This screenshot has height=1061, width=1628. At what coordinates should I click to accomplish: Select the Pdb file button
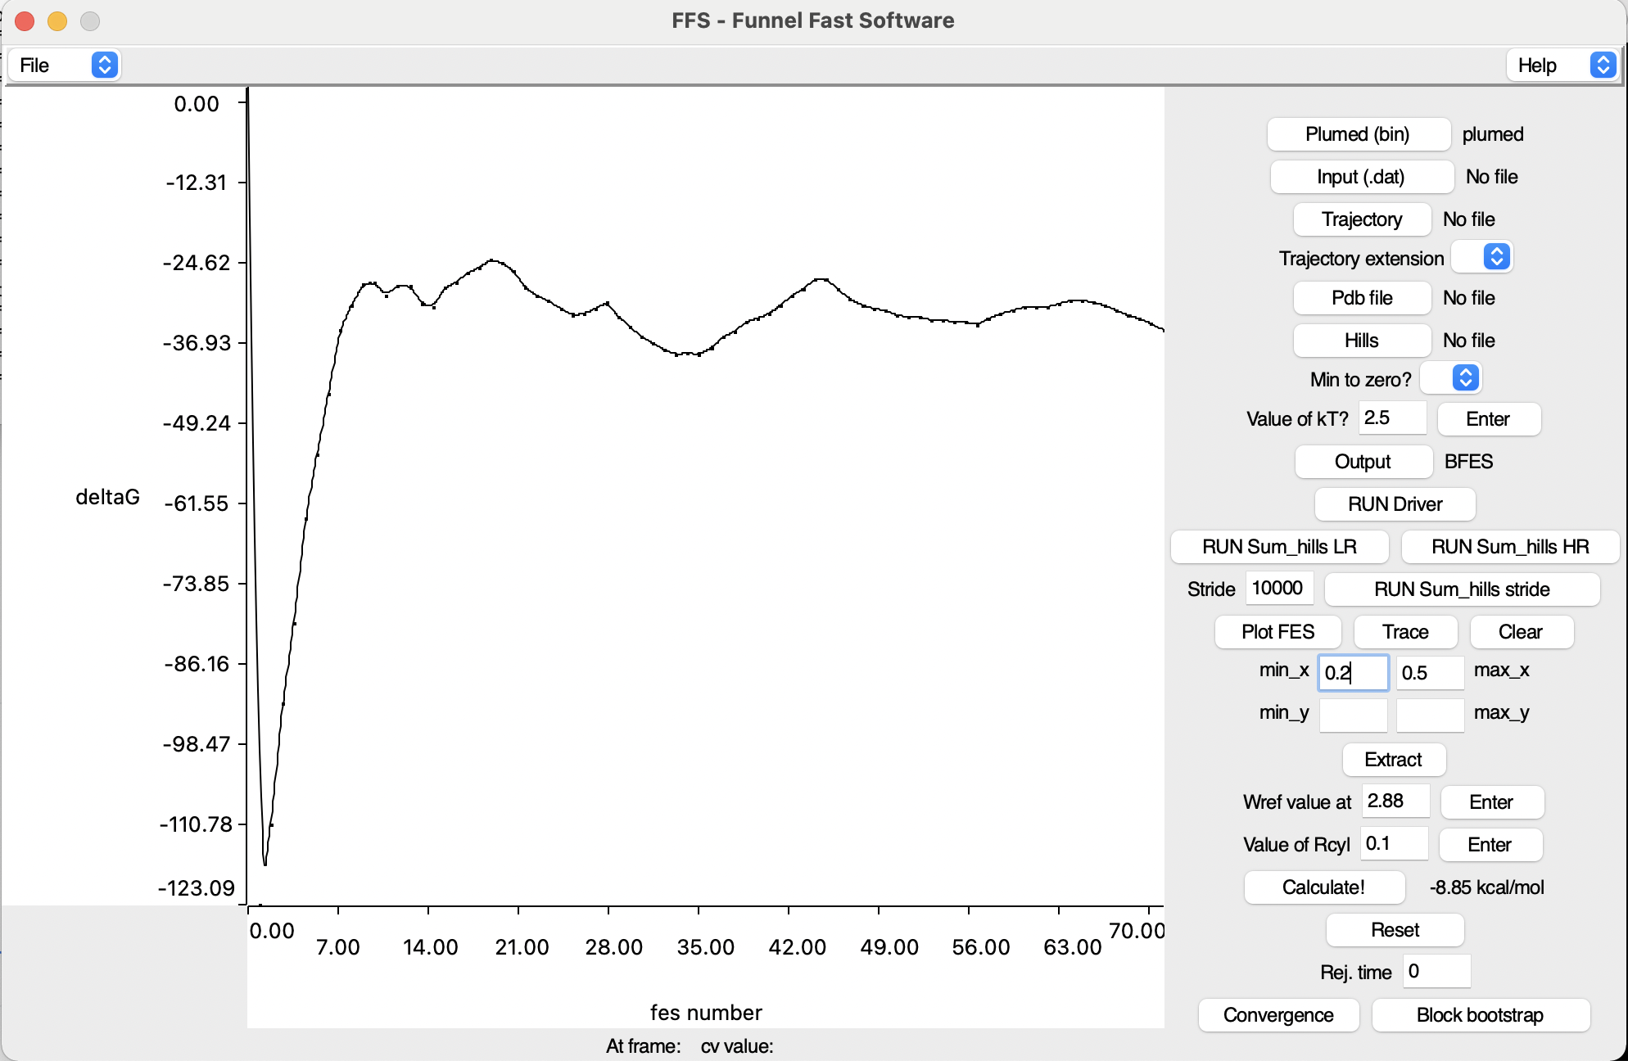1361,298
